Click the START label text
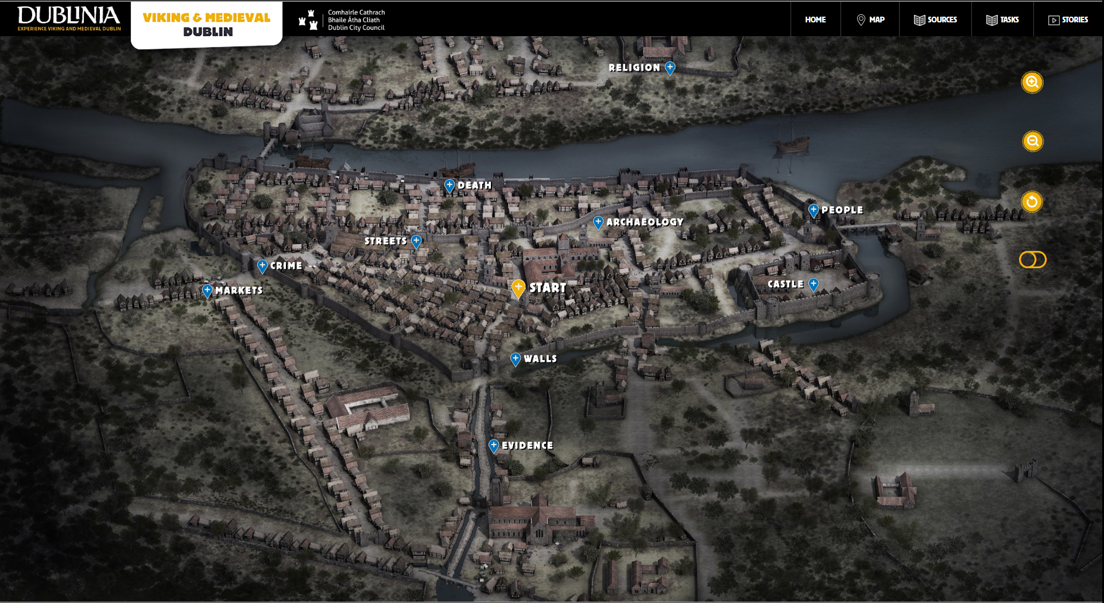1104x603 pixels. (x=548, y=288)
